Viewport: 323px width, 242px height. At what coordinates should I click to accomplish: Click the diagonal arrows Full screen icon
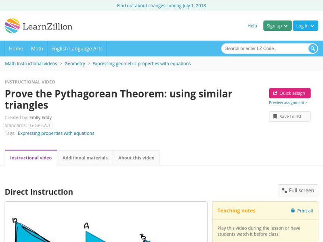point(284,190)
